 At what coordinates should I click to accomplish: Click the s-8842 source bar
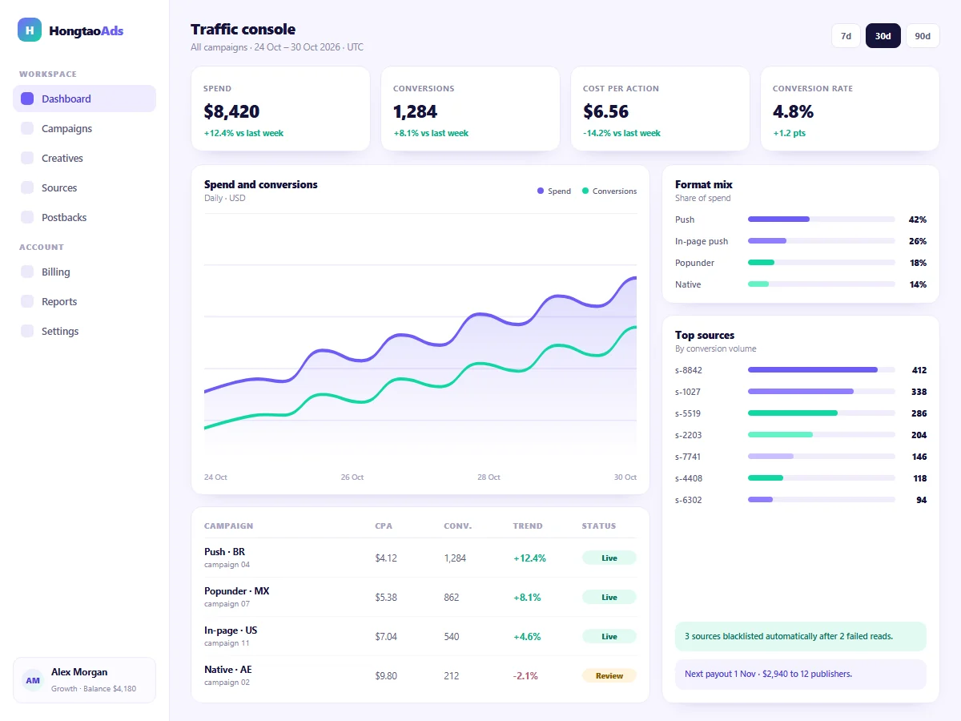(822, 369)
